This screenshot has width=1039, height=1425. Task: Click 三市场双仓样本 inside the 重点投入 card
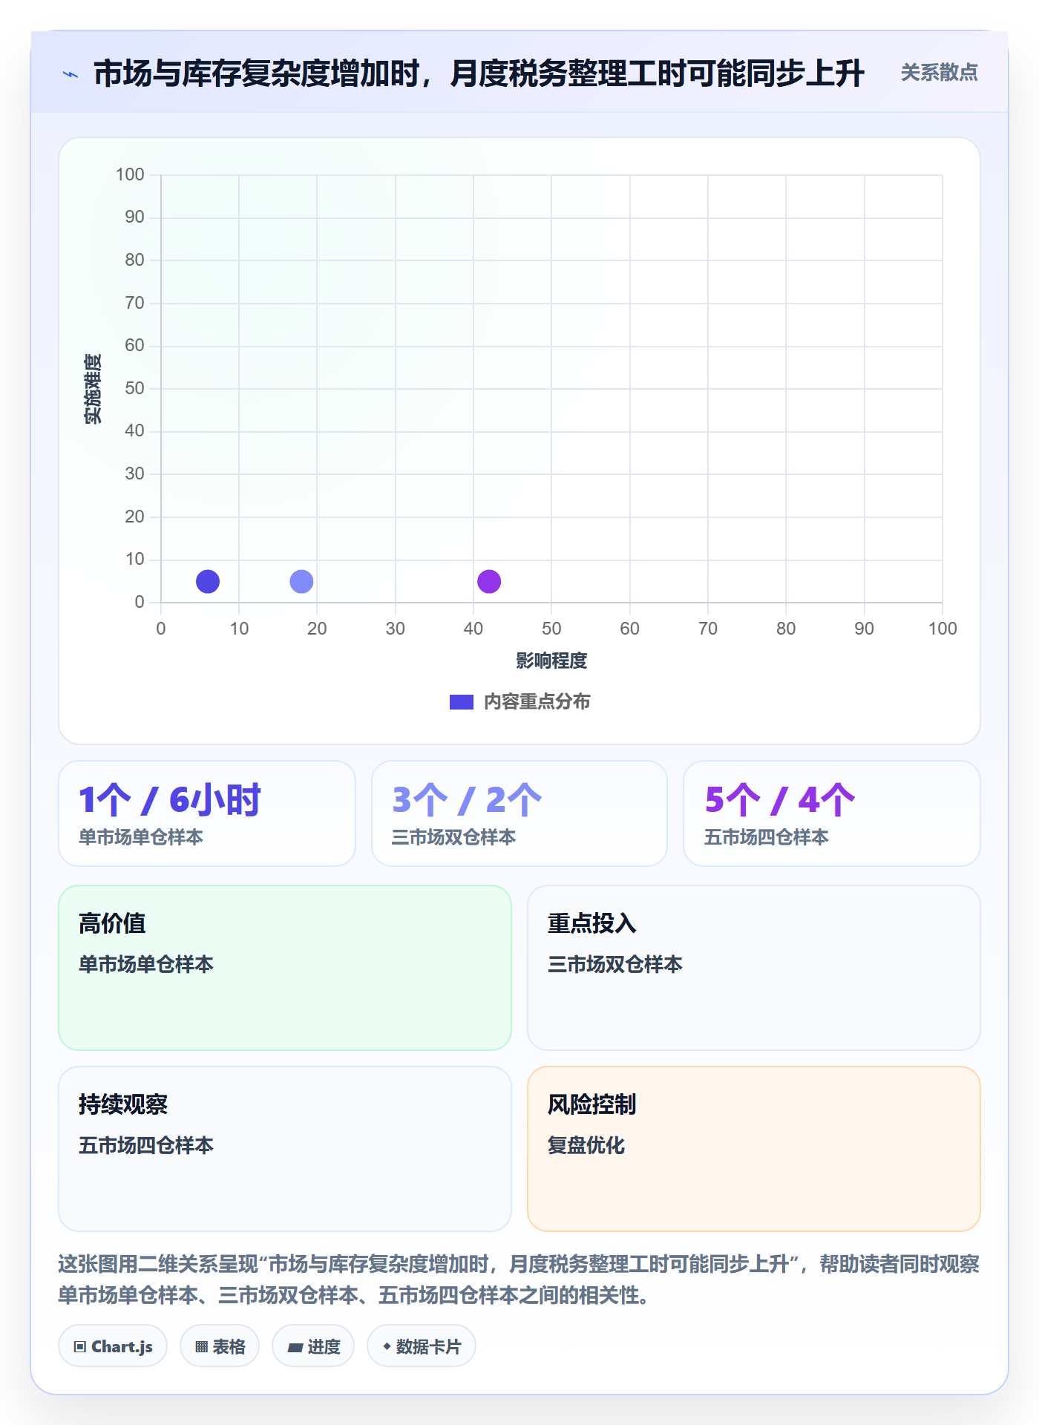pyautogui.click(x=615, y=964)
